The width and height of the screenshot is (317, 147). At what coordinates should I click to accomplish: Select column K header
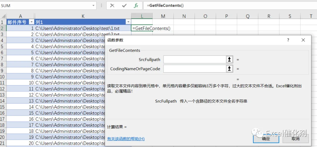[x=83, y=16]
